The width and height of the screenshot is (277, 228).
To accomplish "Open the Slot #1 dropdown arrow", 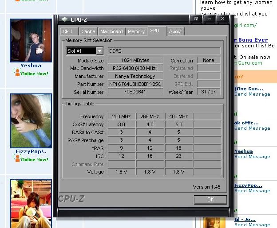I will (x=99, y=51).
